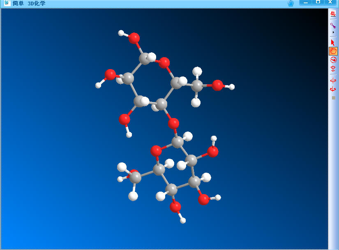Screen dimensions: 339x250
Task: Minimize the 3D chemistry window
Action: (306, 2)
